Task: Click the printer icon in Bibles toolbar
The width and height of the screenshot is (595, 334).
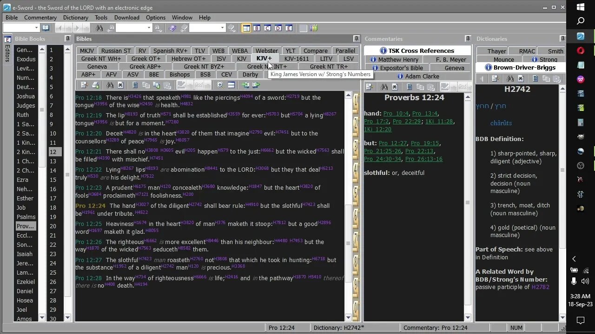Action: 95,85
